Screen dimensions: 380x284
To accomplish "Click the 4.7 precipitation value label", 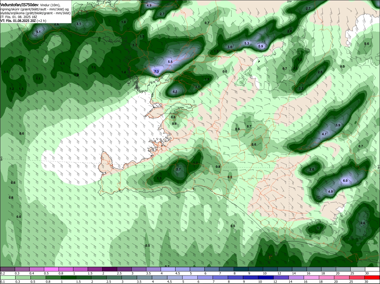I will (324, 134).
